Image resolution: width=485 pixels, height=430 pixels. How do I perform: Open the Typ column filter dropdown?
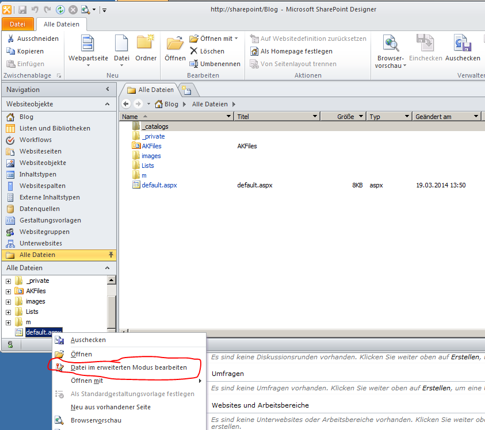tap(407, 117)
